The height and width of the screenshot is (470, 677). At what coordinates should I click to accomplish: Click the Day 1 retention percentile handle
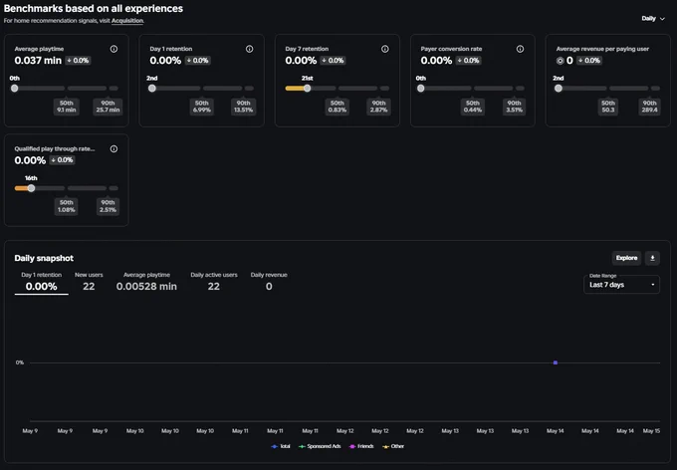152,88
